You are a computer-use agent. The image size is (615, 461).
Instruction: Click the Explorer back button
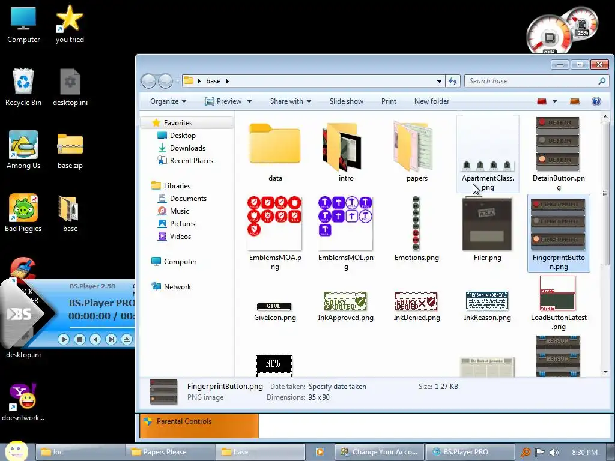149,81
